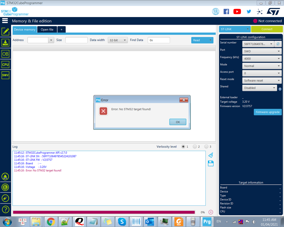284x227 pixels.
Task: Switch to the Device memory tab
Action: pyautogui.click(x=25, y=30)
